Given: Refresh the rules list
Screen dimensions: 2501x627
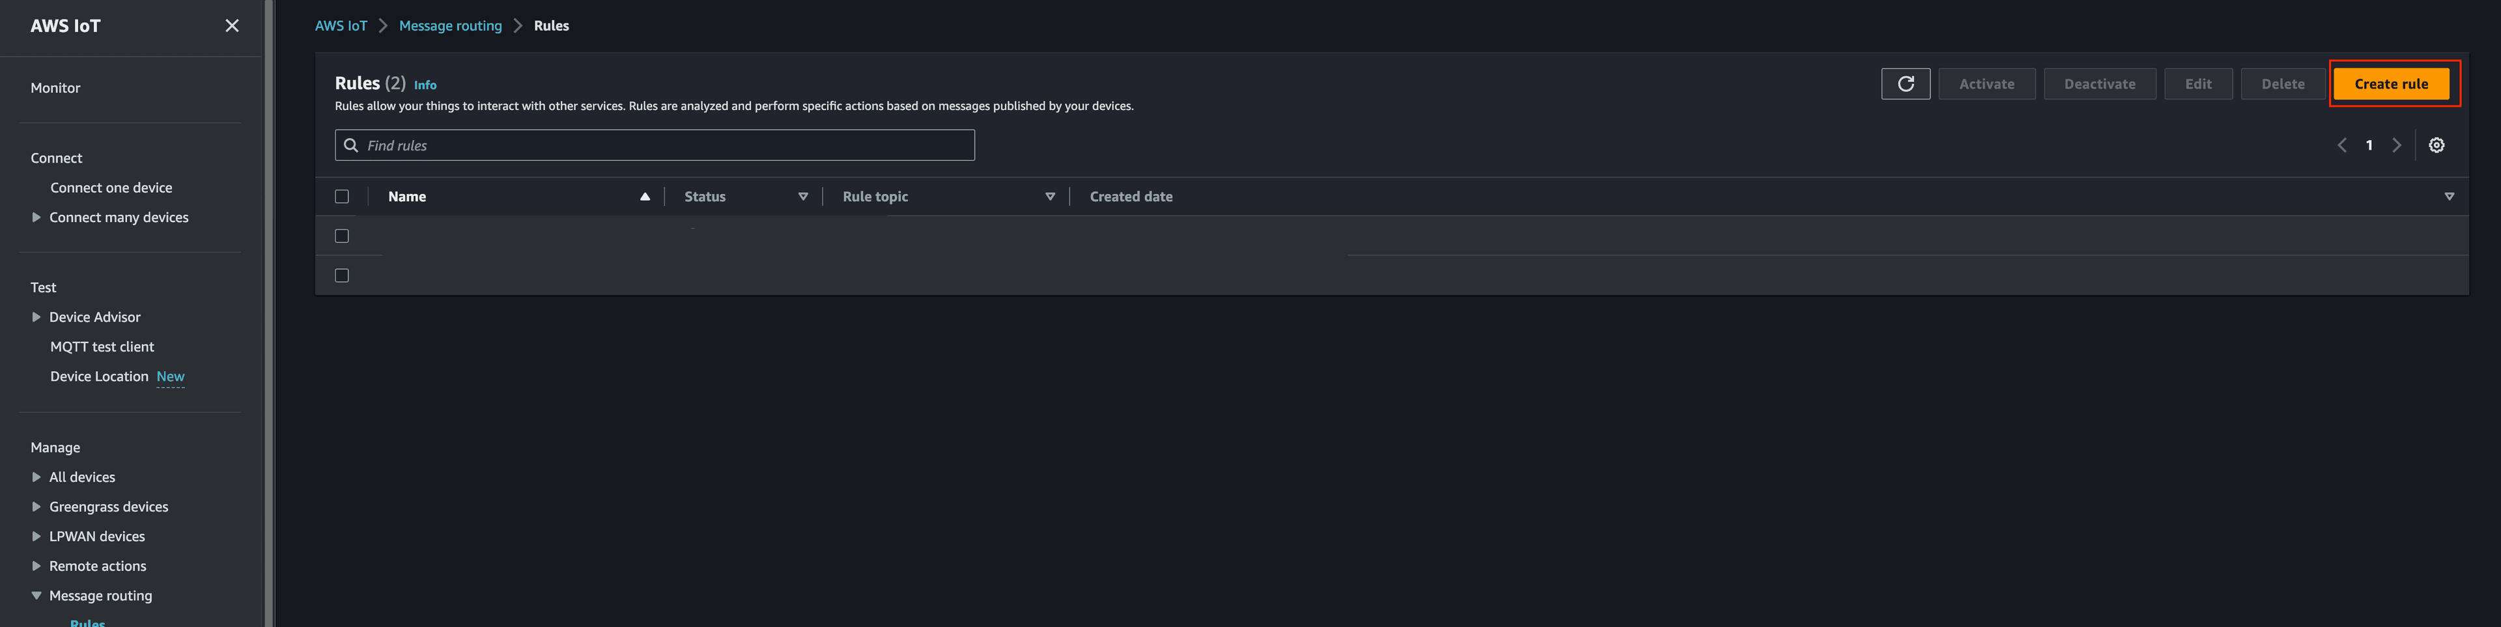Looking at the screenshot, I should [1905, 83].
